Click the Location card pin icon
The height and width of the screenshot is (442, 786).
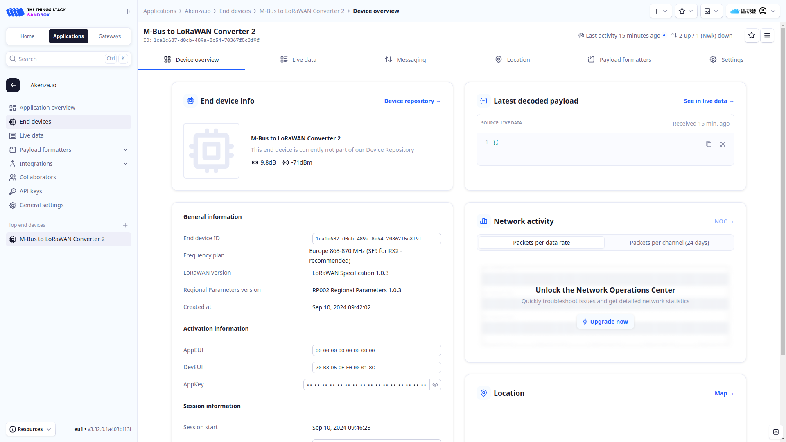click(x=483, y=393)
